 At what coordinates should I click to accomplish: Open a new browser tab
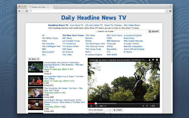pos(55,7)
